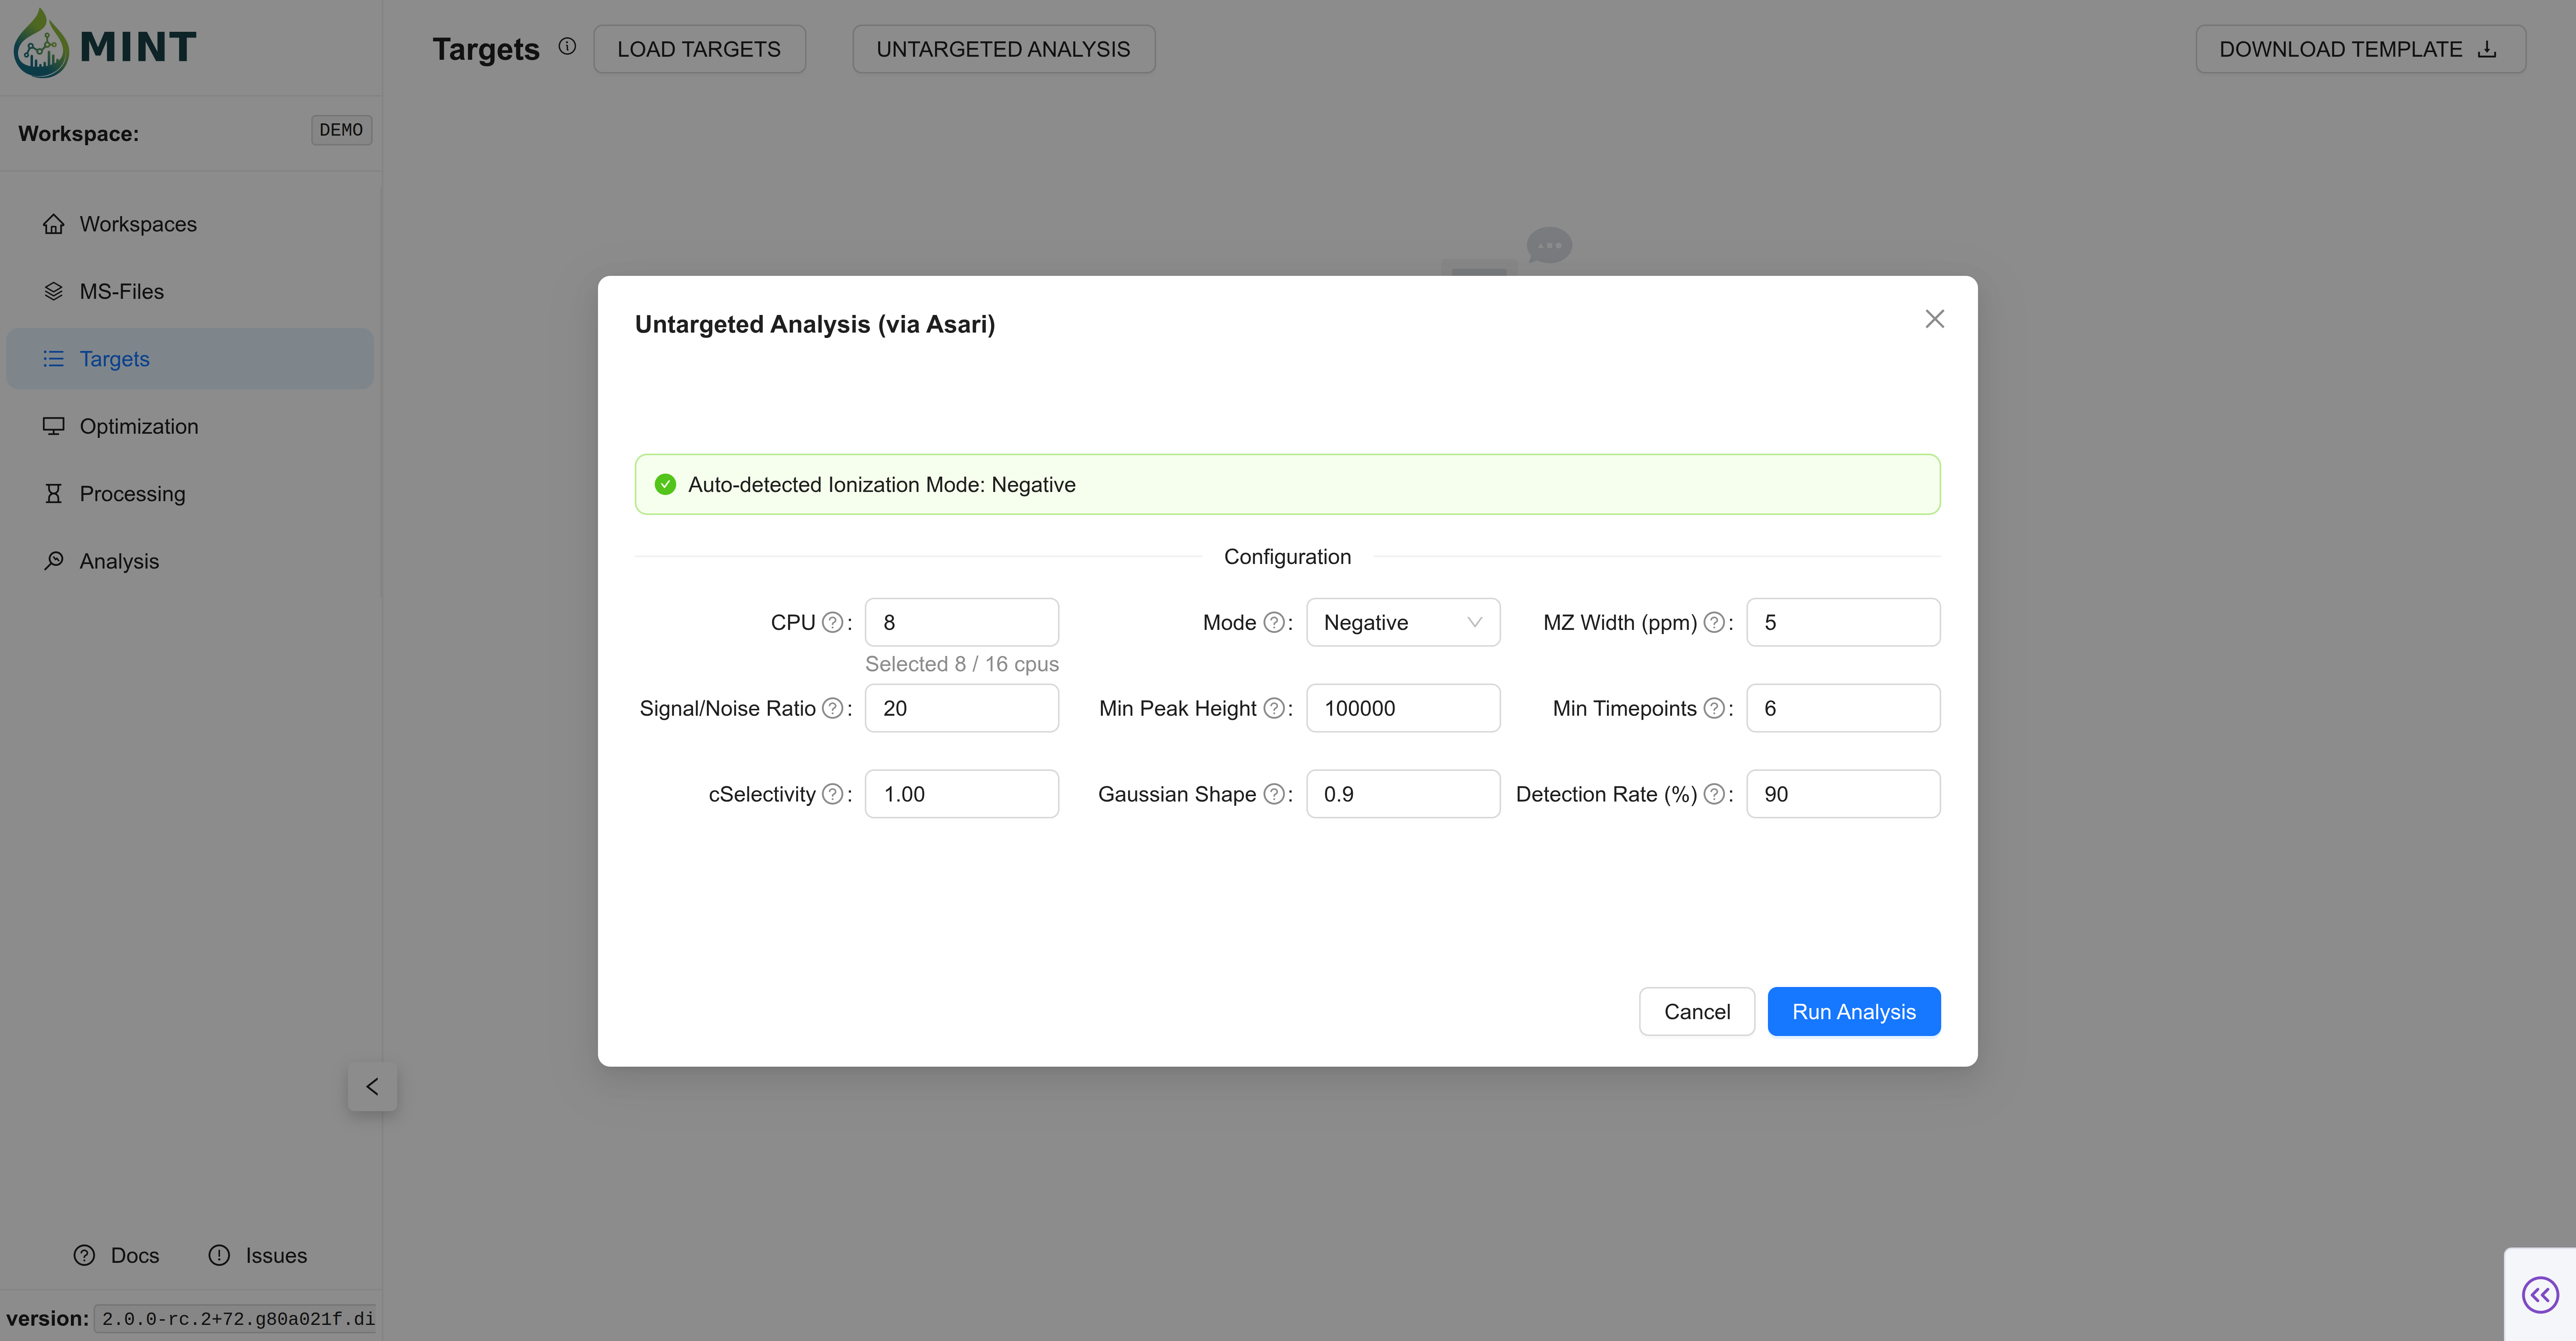Click the Detection Rate help icon
The width and height of the screenshot is (2576, 1341).
(1714, 794)
